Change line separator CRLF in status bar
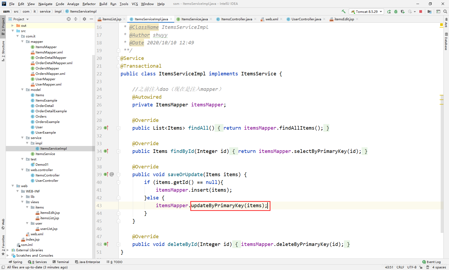Image resolution: width=449 pixels, height=270 pixels. (x=400, y=267)
